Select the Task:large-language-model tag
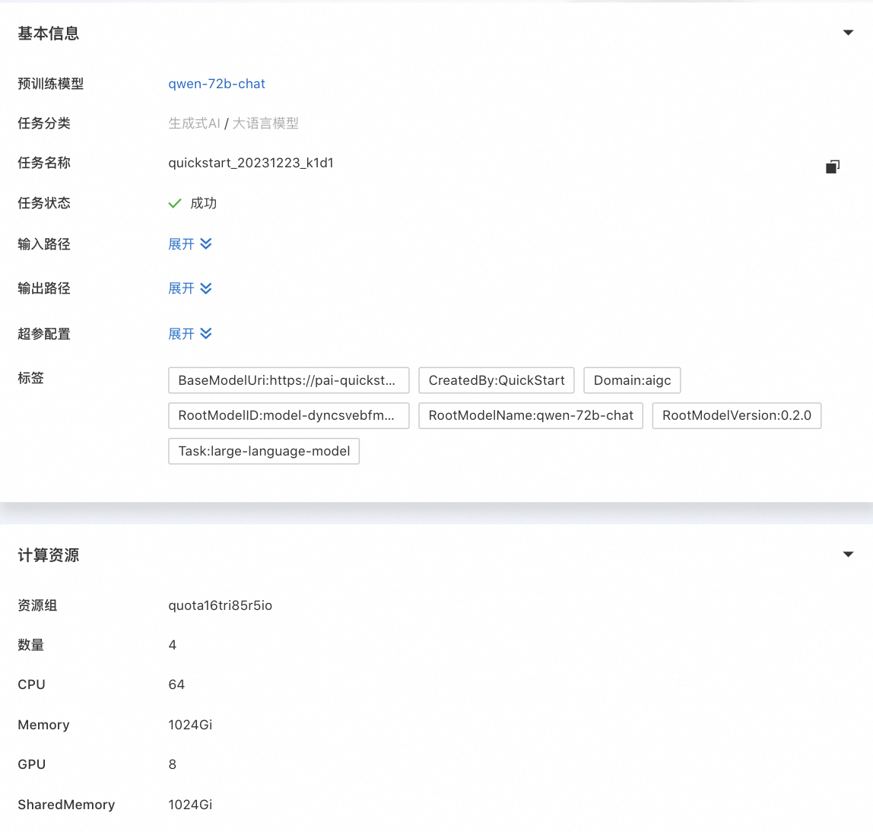 [264, 451]
